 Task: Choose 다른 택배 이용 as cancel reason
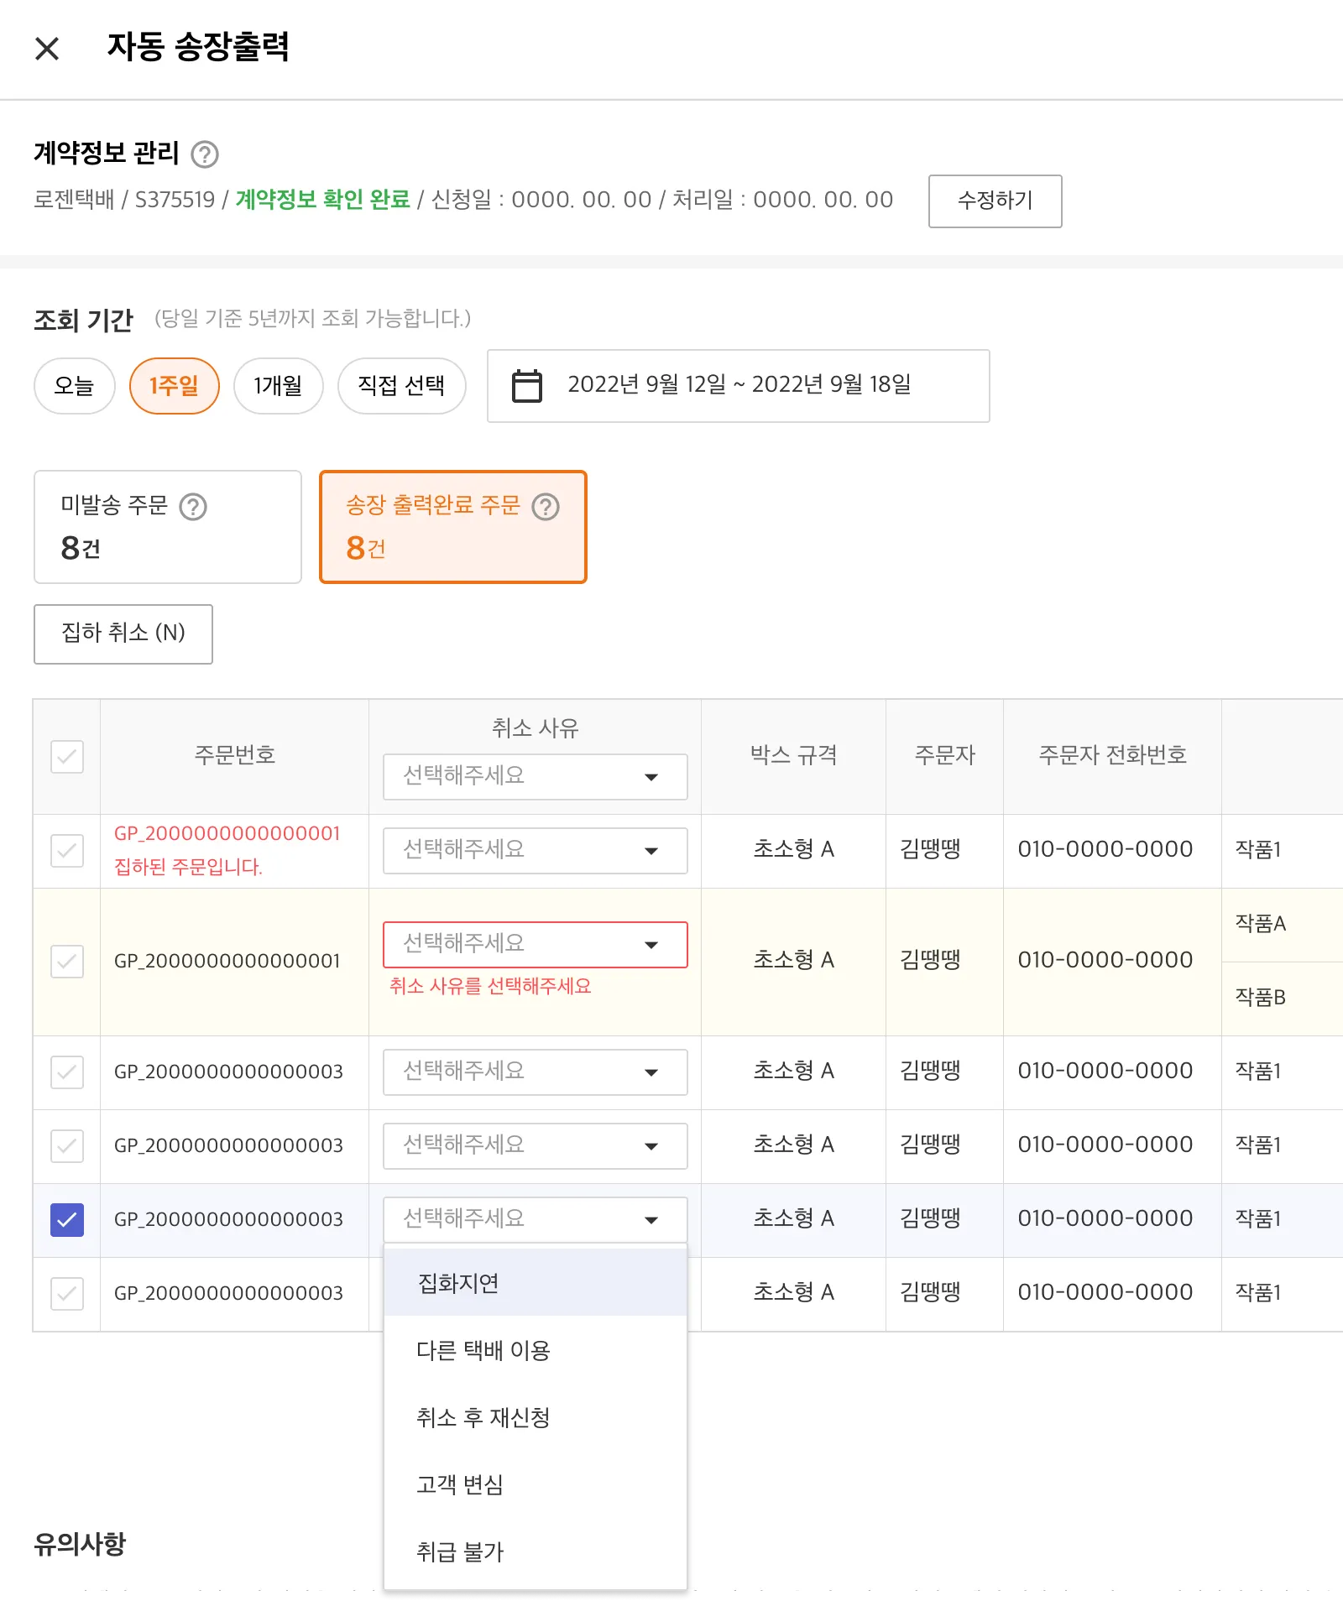tap(536, 1349)
